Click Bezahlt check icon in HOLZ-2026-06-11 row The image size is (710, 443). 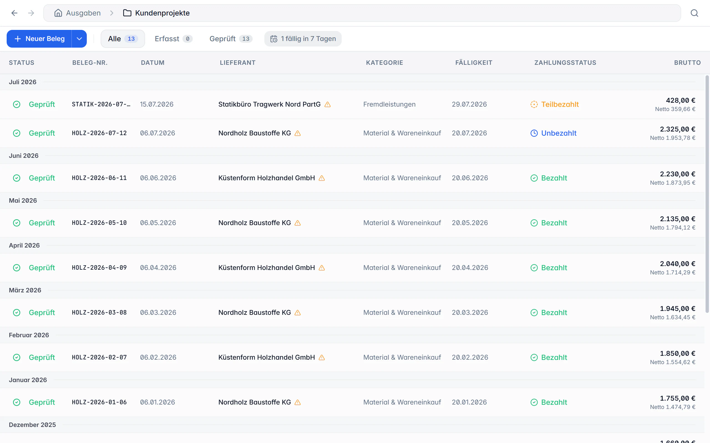tap(534, 178)
